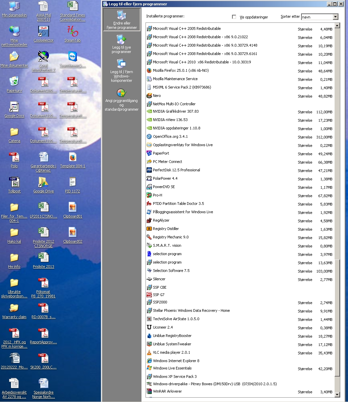Image resolution: width=348 pixels, height=402 pixels.
Task: Click the program list scroll up arrow
Action: click(x=337, y=25)
